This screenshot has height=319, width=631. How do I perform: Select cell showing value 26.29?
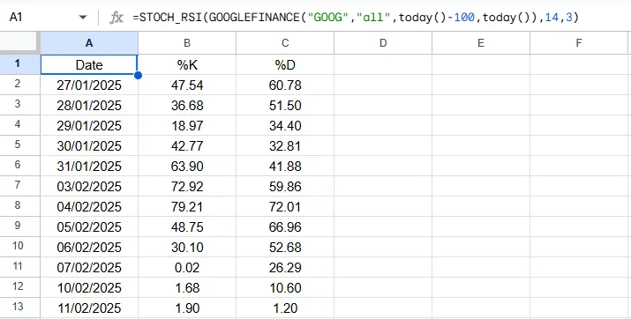tap(285, 268)
